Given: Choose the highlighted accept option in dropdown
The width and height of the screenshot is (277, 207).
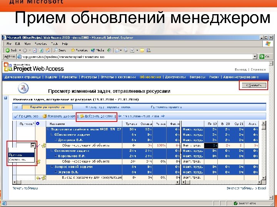Looking at the screenshot, I should [x=21, y=155].
